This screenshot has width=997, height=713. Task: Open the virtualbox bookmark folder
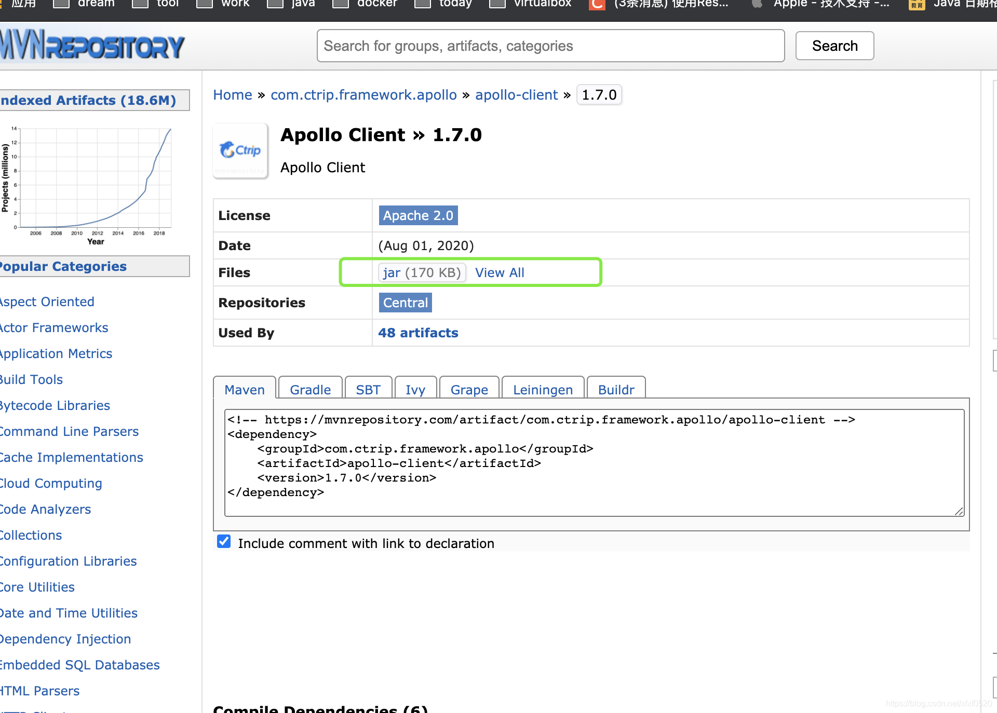click(x=530, y=4)
